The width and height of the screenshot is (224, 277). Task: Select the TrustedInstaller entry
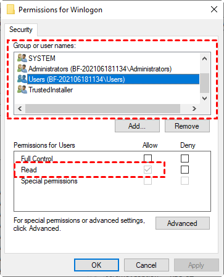(51, 90)
